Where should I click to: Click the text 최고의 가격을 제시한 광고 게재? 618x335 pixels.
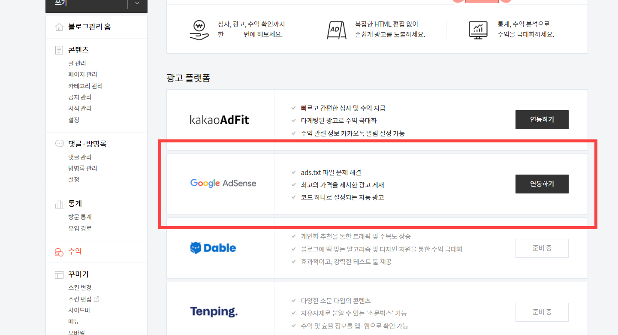click(x=342, y=185)
